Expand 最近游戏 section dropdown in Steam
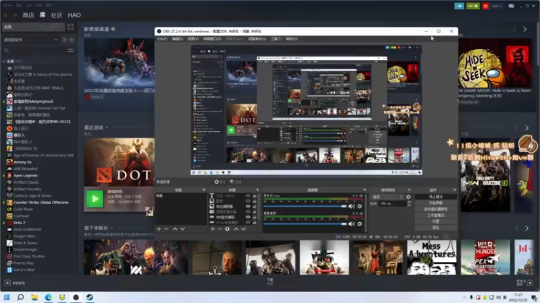This screenshot has height=303, width=540. 107,127
